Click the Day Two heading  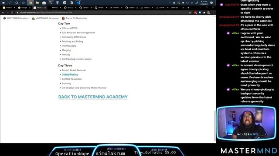click(64, 23)
